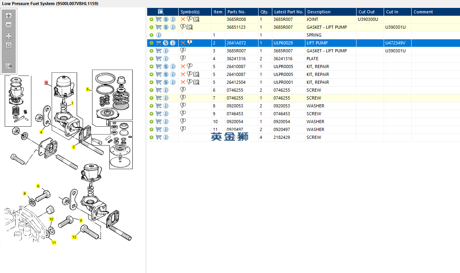Click note bubble on 36851123 gasket row
Screen dimensions: 460x273
[183, 27]
